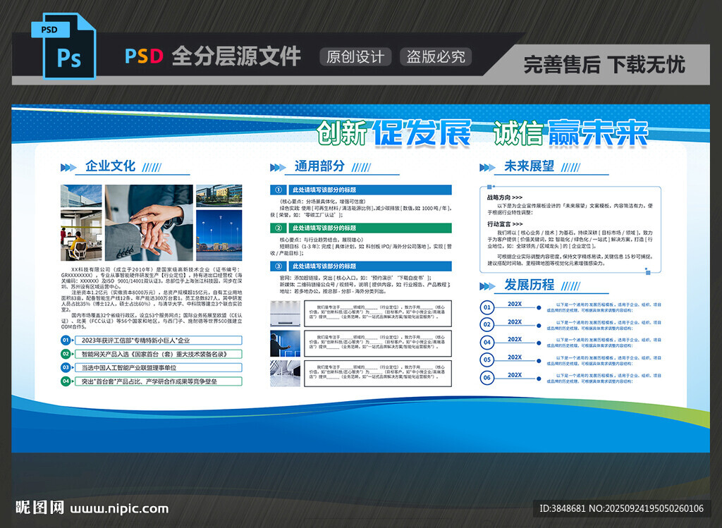
Task: Click the circled 1 blue title bar
Action: click(x=360, y=190)
